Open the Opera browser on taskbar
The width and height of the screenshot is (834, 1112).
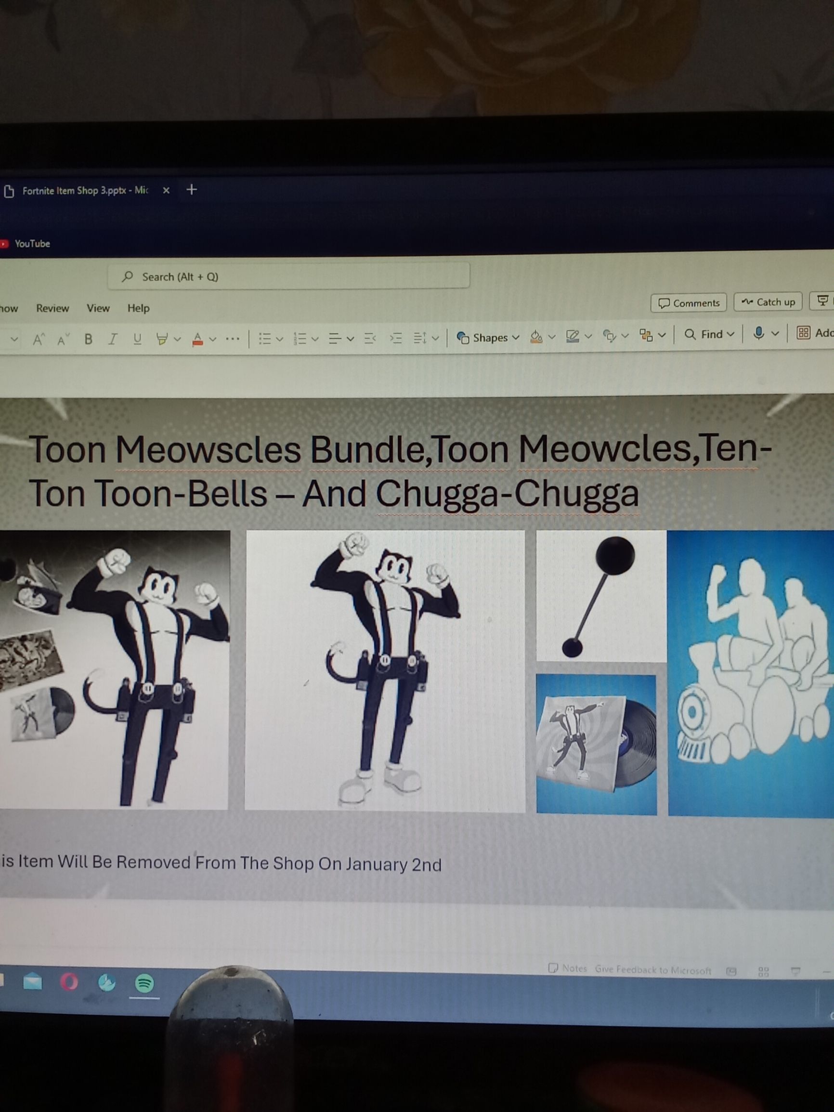[69, 981]
